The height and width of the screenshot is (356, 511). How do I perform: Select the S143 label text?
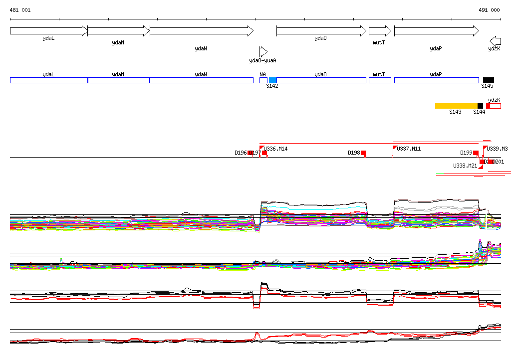coord(455,112)
